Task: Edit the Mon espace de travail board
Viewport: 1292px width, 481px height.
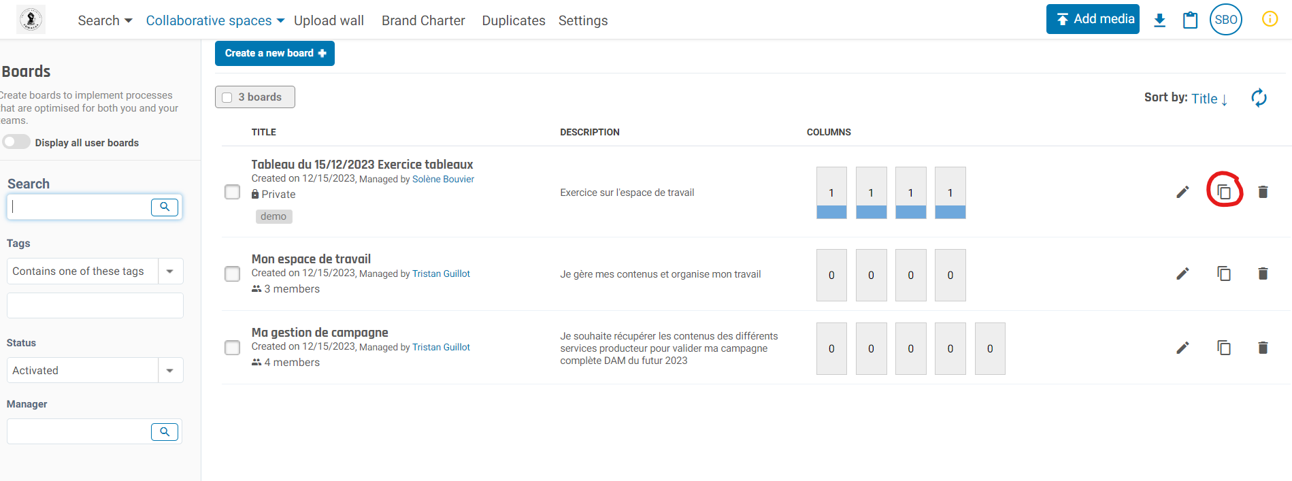Action: point(1182,273)
